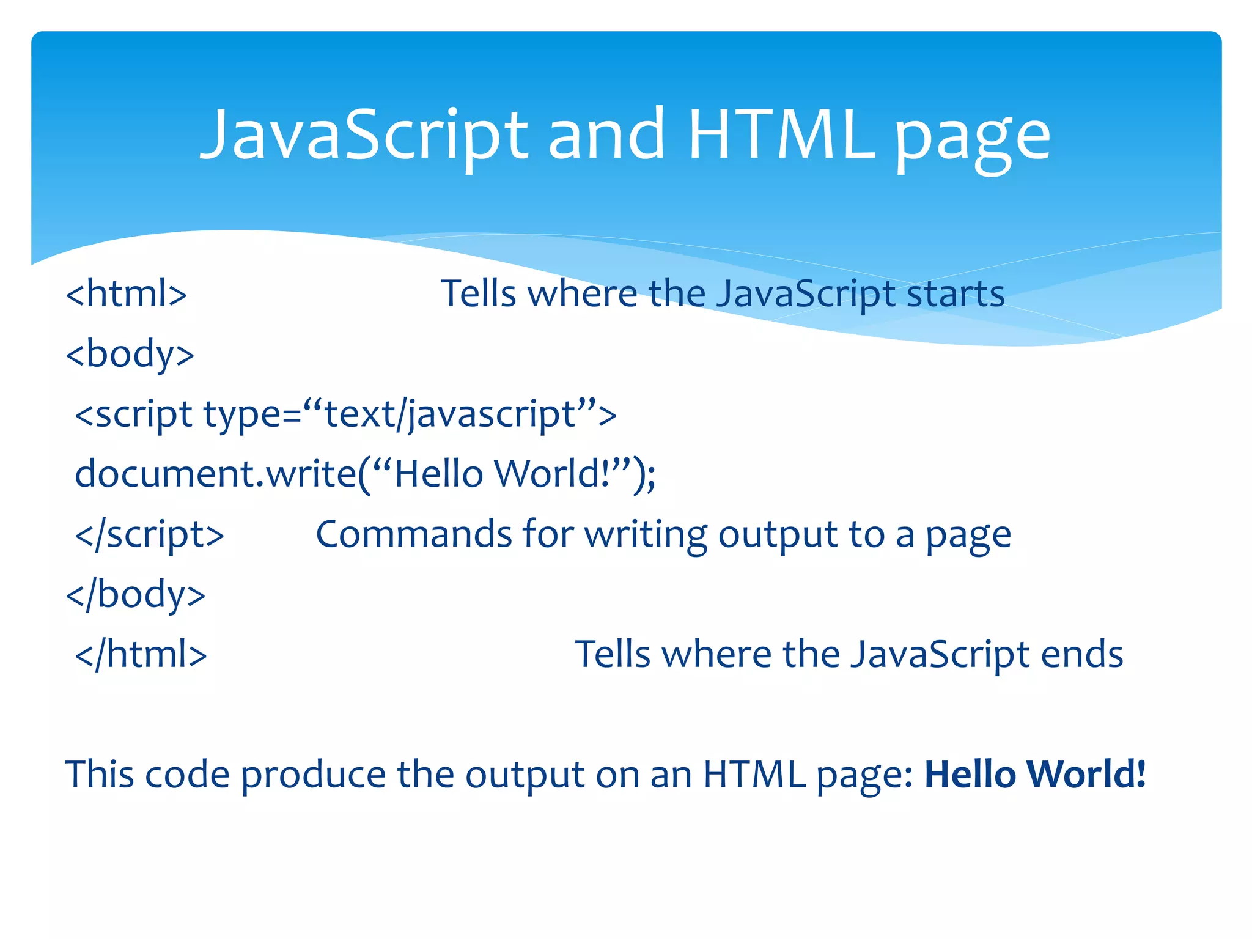
Task: Select the opening <html> tag line
Action: coord(127,293)
